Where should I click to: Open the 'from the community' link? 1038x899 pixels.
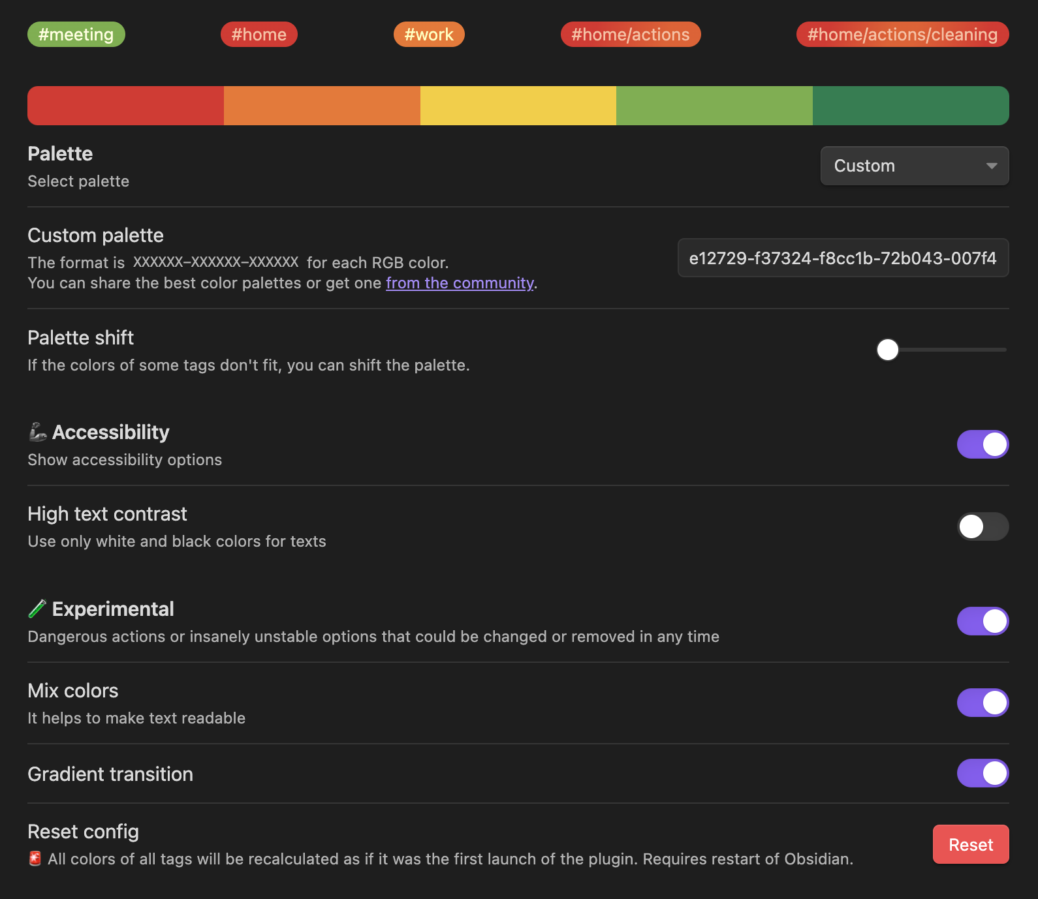tap(460, 283)
